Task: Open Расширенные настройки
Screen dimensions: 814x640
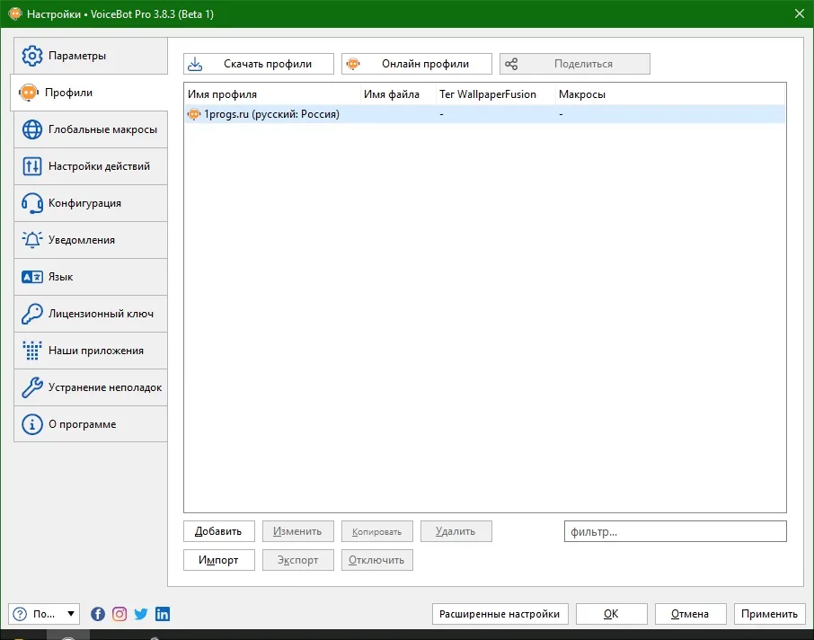Action: tap(500, 614)
